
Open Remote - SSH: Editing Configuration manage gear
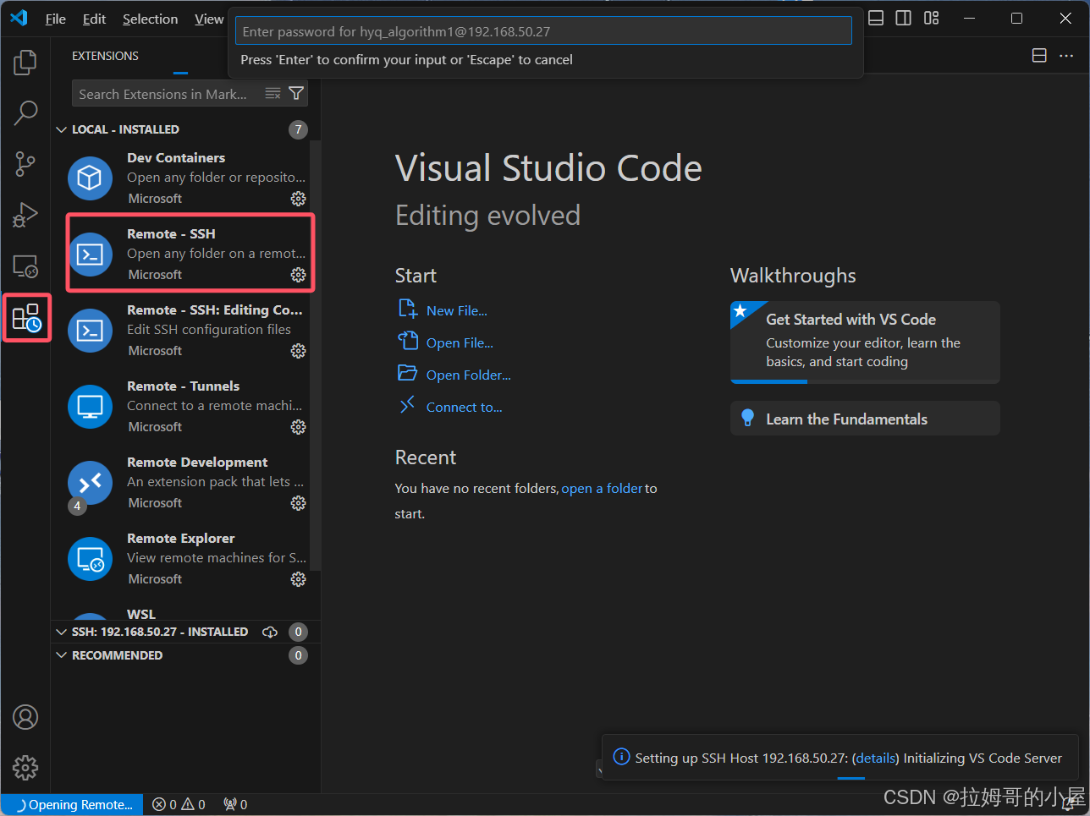298,351
